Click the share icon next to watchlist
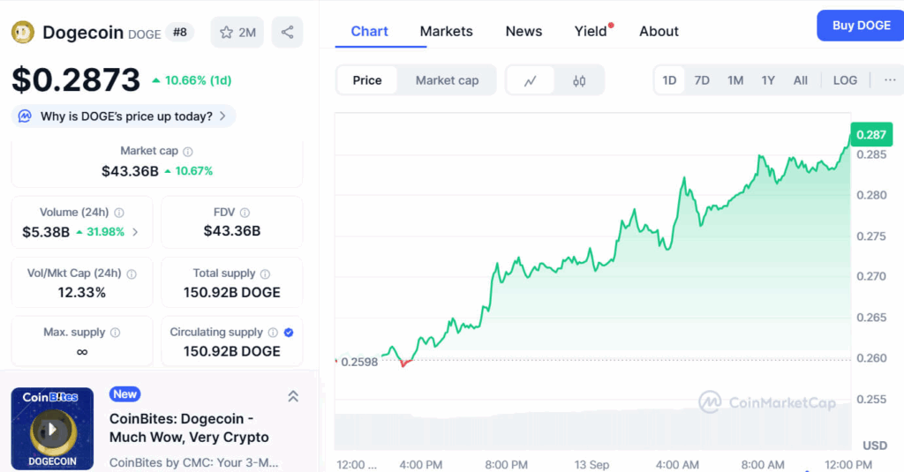Viewport: 904px width, 472px height. click(x=287, y=33)
